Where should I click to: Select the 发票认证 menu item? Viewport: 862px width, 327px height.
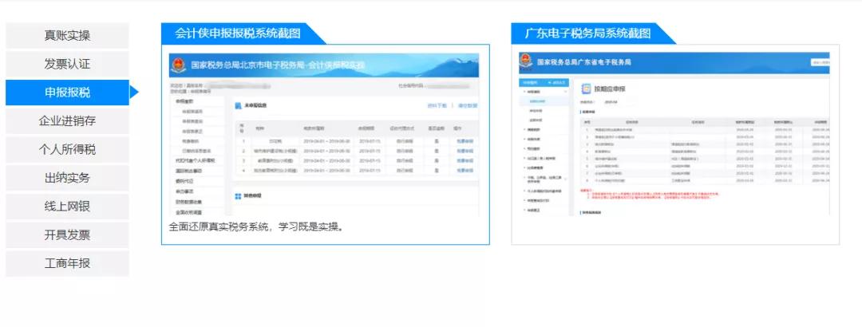click(x=67, y=65)
